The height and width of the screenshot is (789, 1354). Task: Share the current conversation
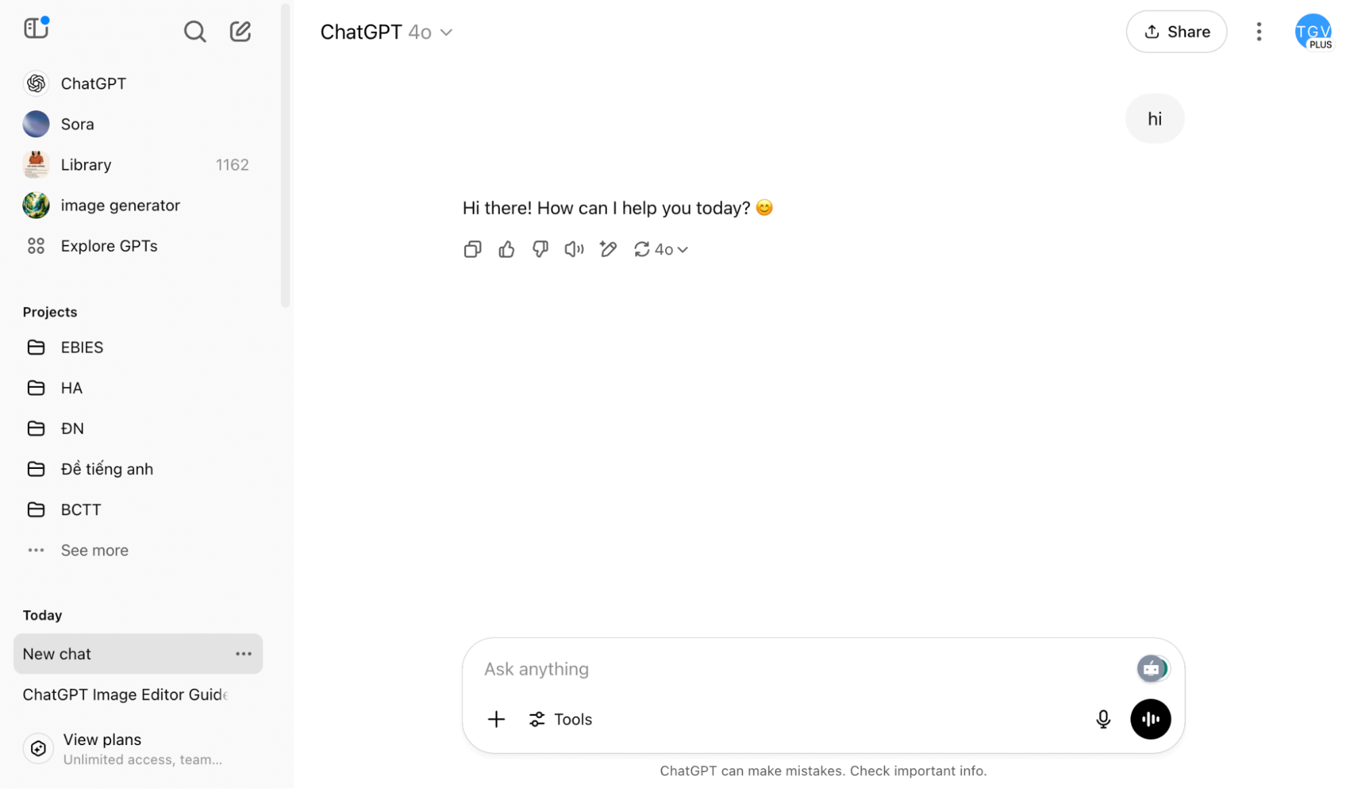1176,31
